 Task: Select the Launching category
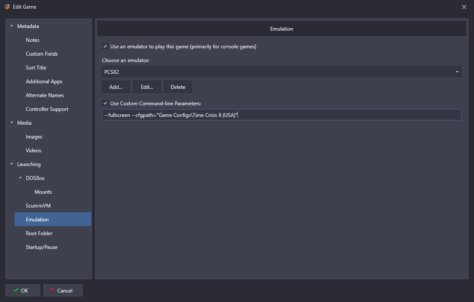tap(29, 164)
